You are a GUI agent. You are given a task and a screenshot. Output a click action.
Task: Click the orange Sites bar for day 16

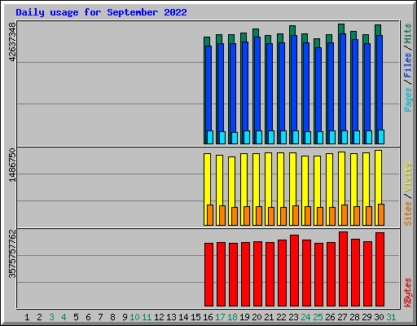tap(210, 215)
